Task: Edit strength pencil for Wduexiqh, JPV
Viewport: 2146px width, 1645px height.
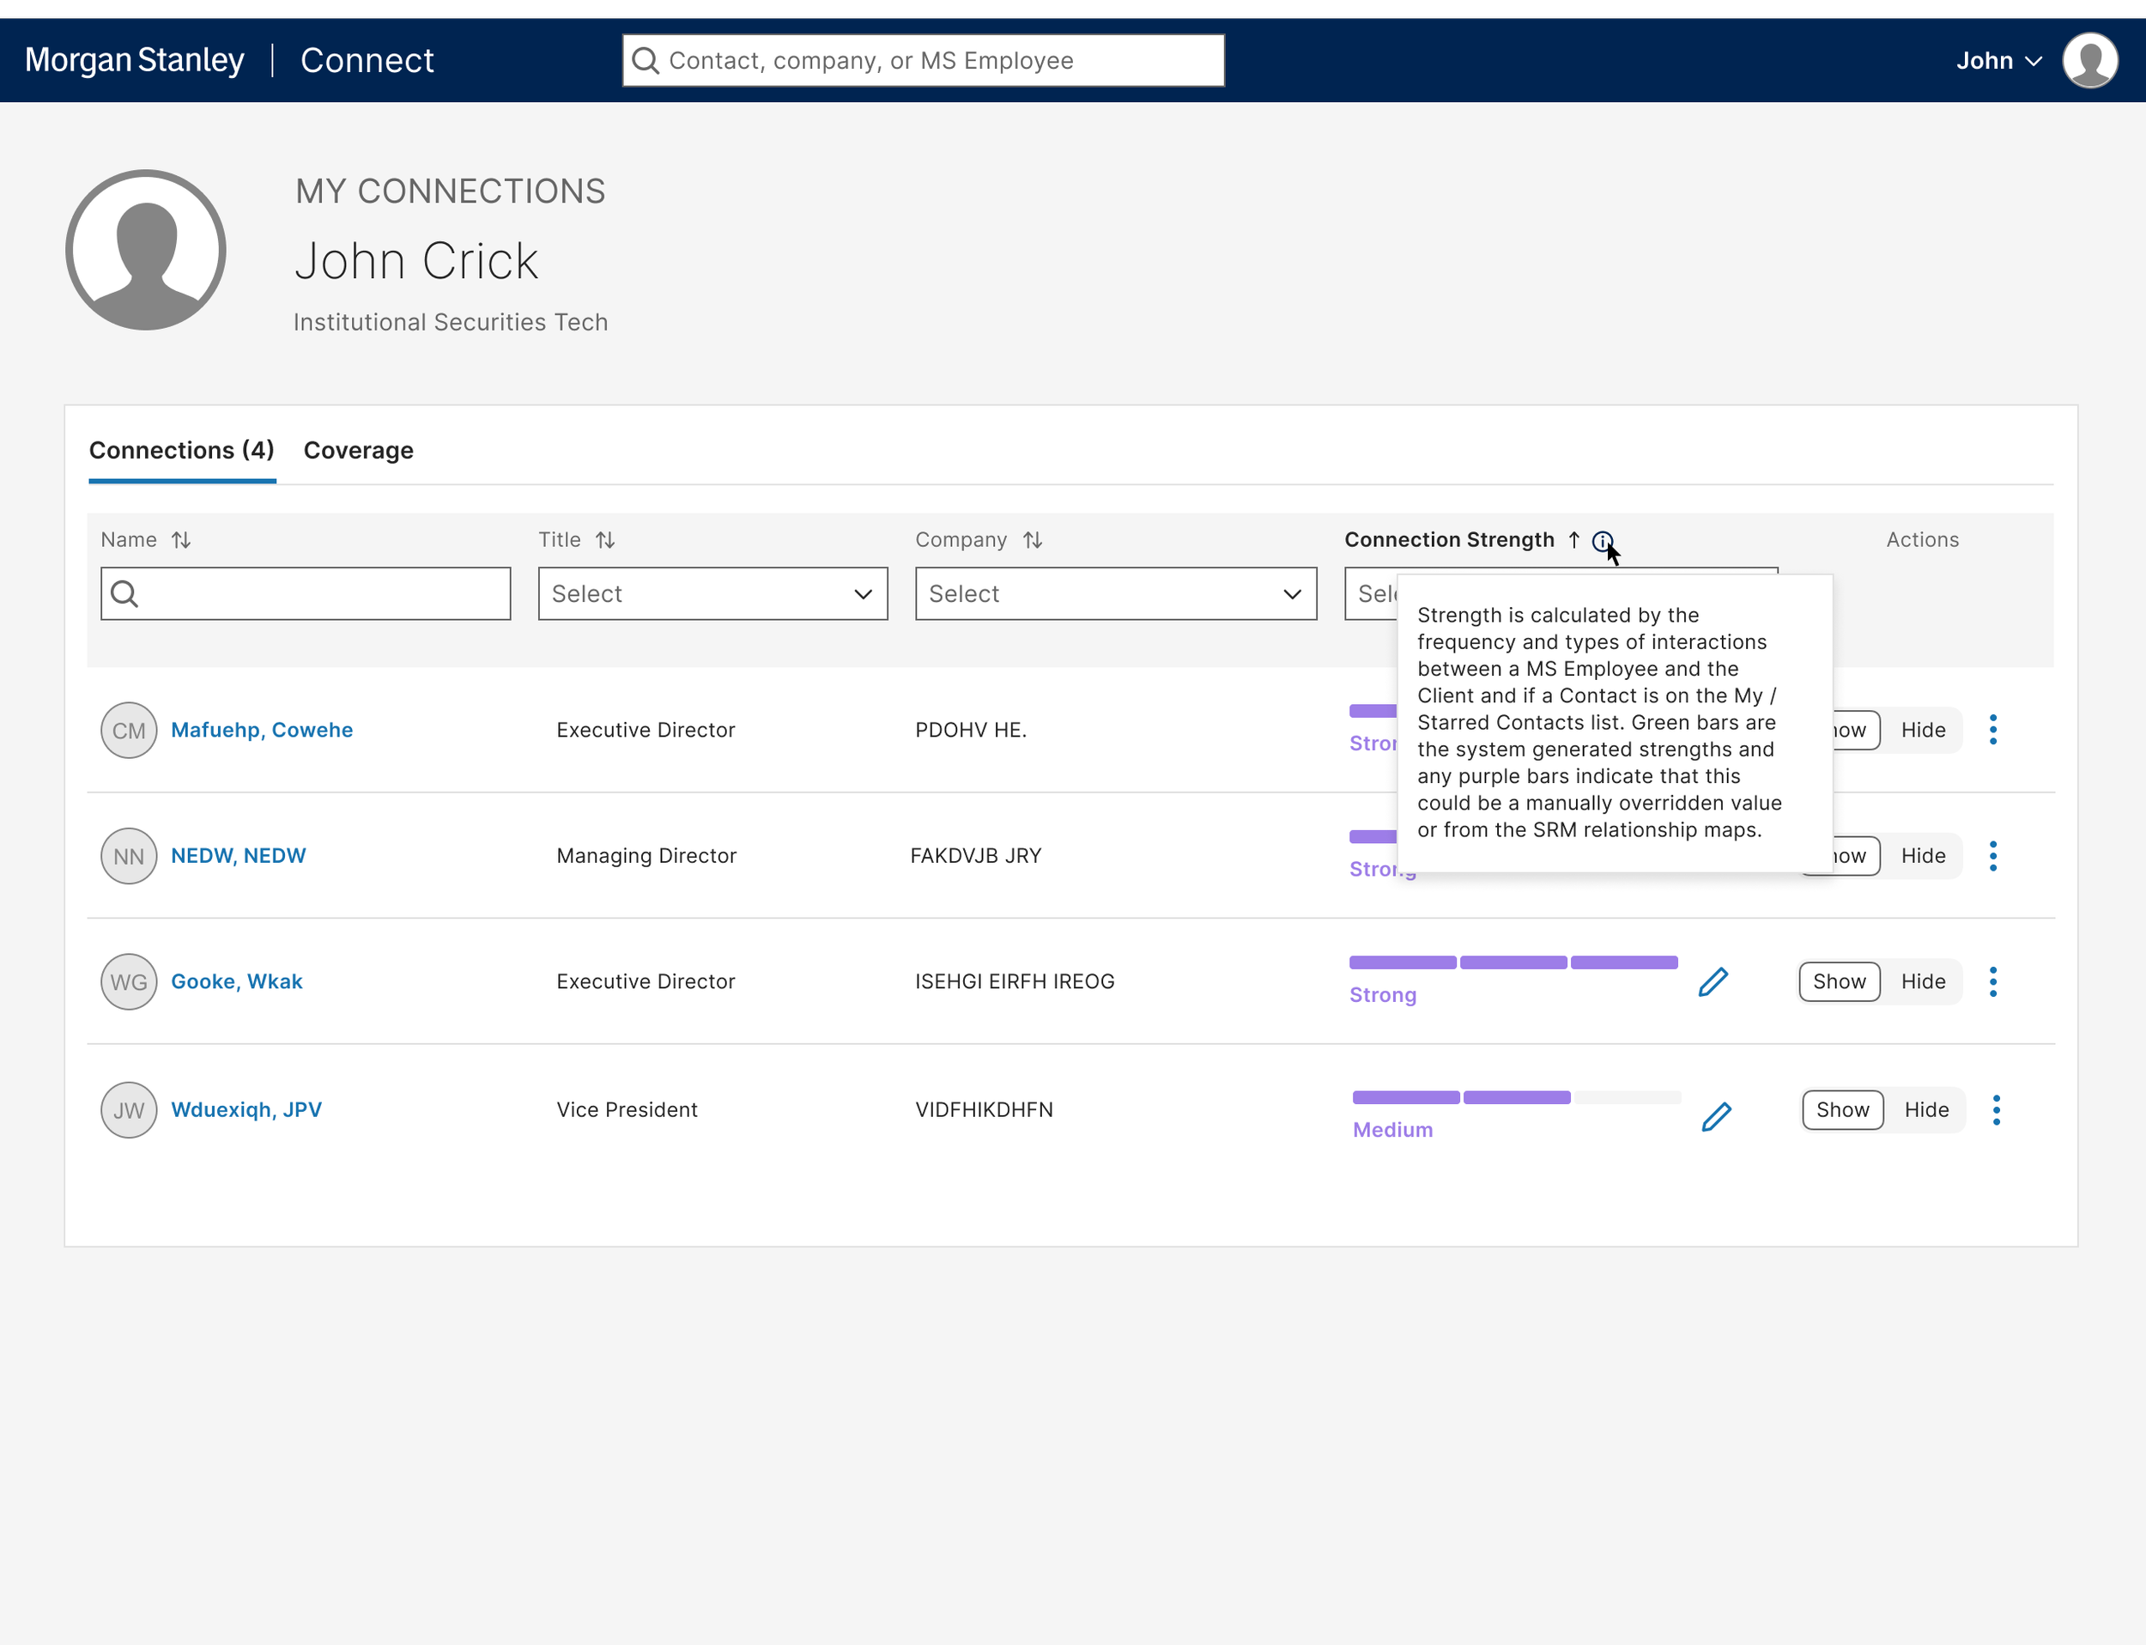Action: pos(1715,1116)
